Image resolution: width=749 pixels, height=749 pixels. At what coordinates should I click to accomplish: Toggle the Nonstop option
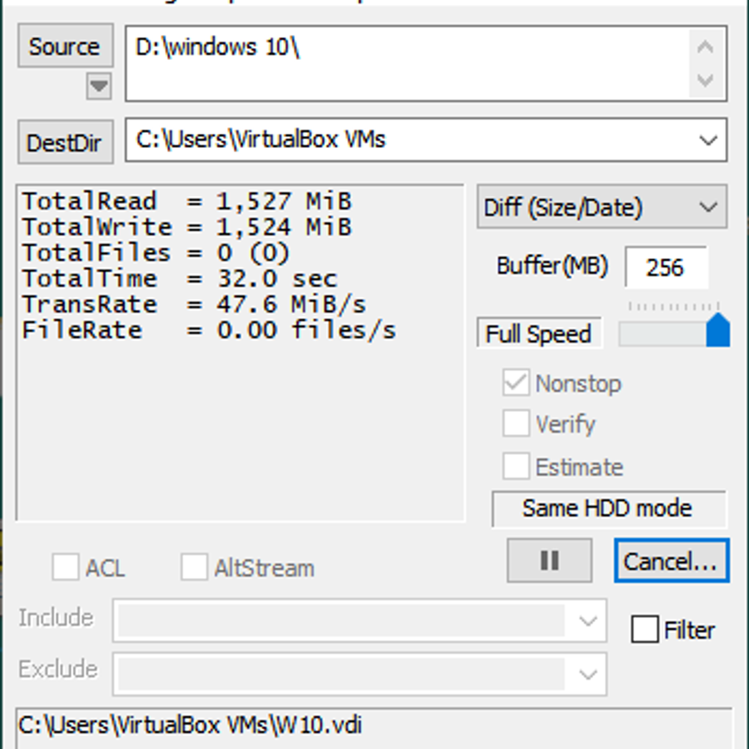click(x=516, y=383)
